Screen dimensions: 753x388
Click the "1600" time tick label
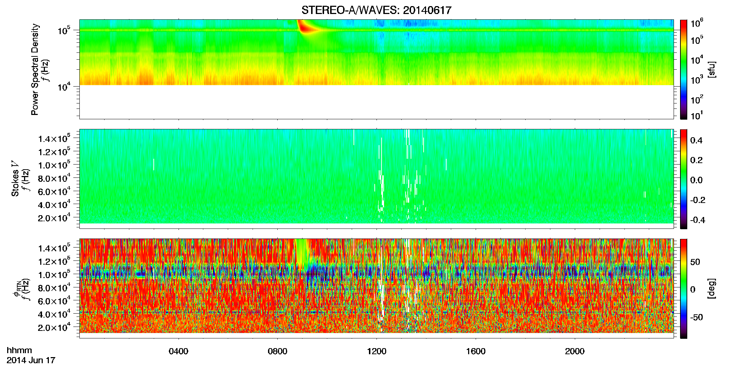476,351
